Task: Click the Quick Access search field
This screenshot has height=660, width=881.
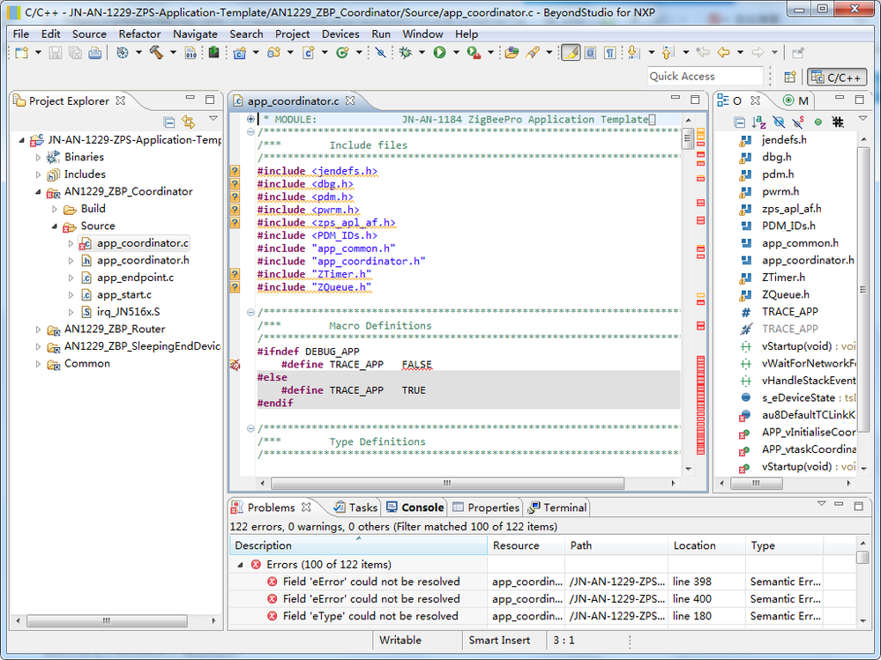Action: pos(705,77)
